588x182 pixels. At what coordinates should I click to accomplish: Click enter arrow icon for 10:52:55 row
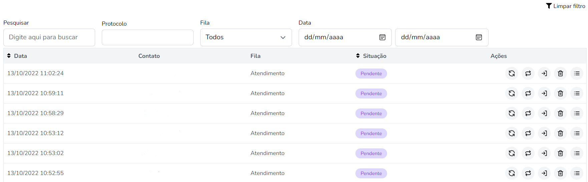click(x=544, y=173)
